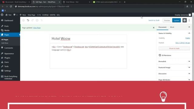Viewport: 194px width, 109px height.
Task: Switch to the My account browser tab
Action: tap(16, 2)
